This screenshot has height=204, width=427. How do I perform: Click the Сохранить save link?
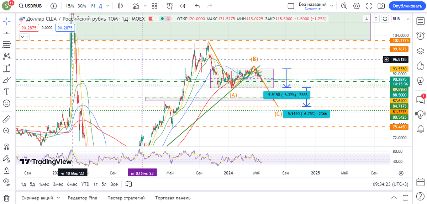(x=312, y=9)
